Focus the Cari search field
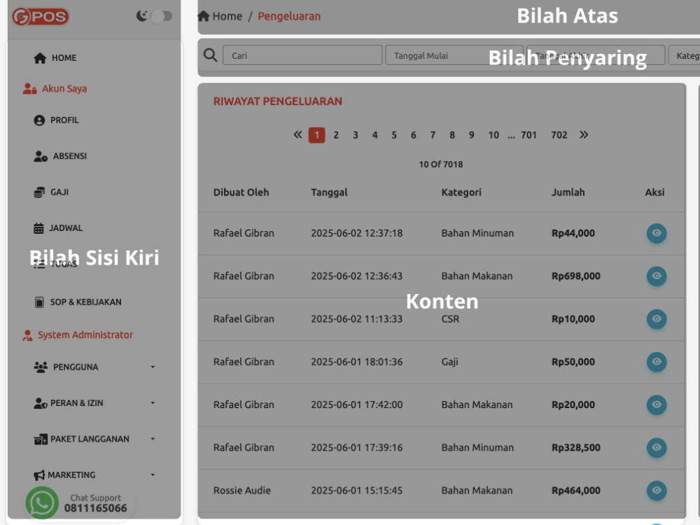700x525 pixels. [x=302, y=55]
